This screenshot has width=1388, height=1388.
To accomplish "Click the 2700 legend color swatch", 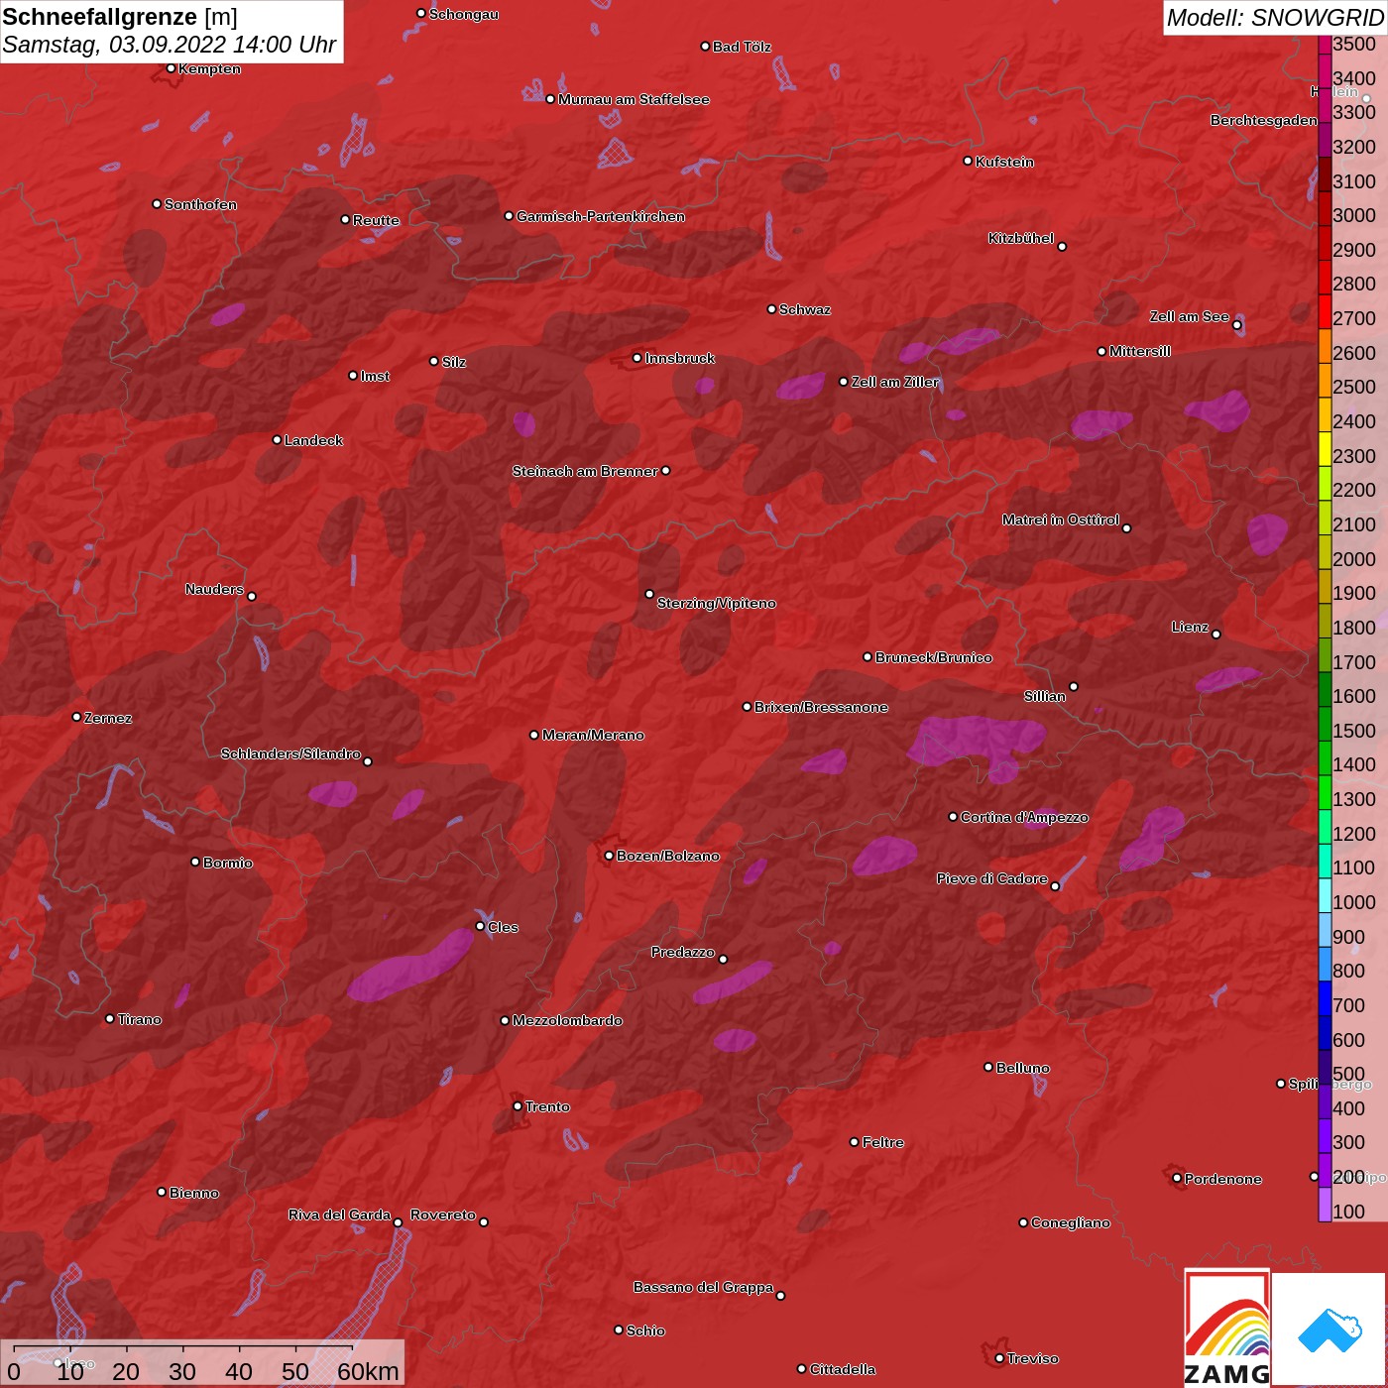I will click(x=1325, y=311).
